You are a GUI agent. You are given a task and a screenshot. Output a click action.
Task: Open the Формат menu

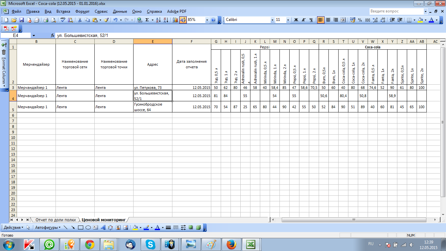point(82,11)
